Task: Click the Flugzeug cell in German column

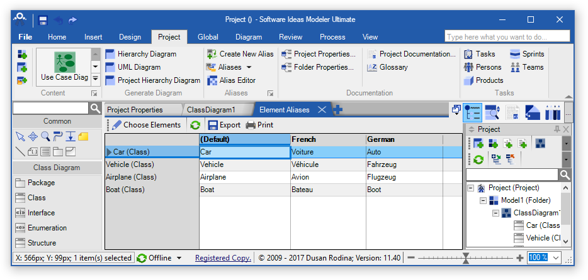Action: [x=404, y=177]
